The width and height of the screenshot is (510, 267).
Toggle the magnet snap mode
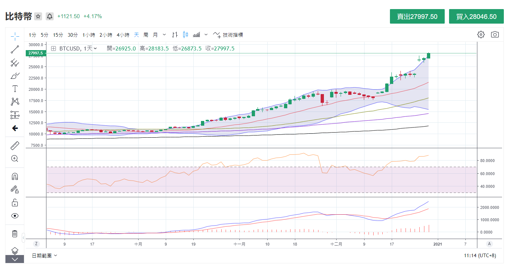pyautogui.click(x=15, y=177)
